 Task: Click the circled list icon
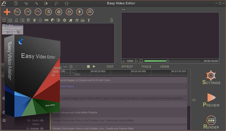(48, 12)
